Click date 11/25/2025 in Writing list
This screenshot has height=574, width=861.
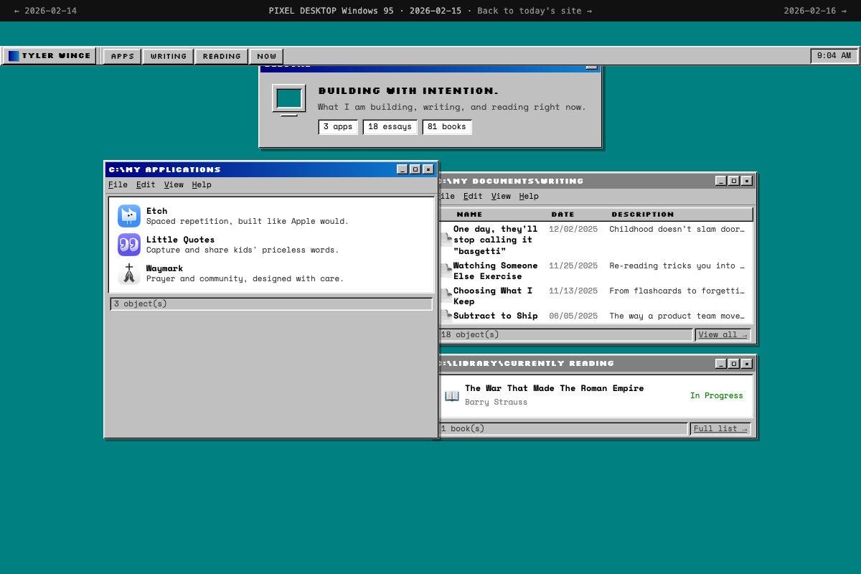click(x=573, y=265)
